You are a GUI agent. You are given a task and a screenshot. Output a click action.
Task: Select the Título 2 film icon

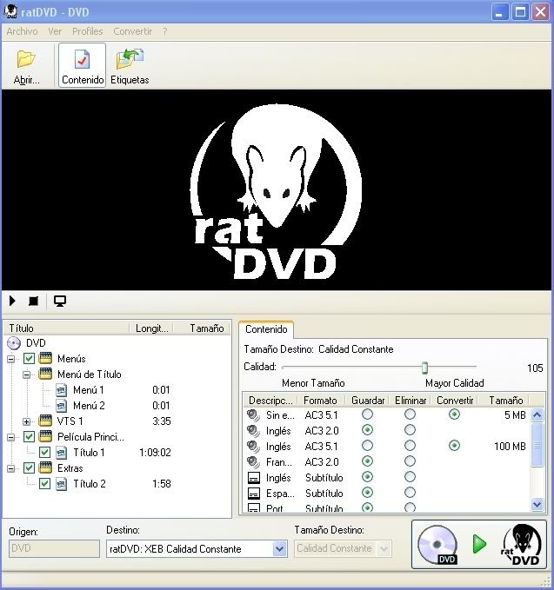[x=61, y=484]
